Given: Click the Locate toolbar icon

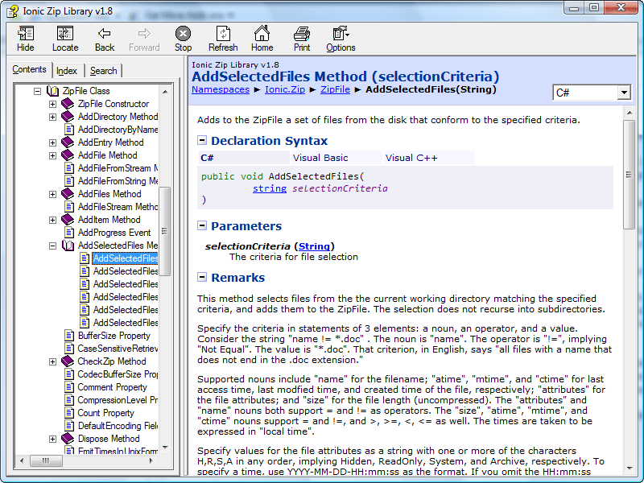Looking at the screenshot, I should point(64,38).
